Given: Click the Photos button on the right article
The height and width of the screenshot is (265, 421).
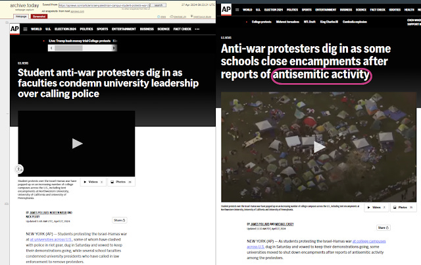Looking at the screenshot, I should [403, 208].
